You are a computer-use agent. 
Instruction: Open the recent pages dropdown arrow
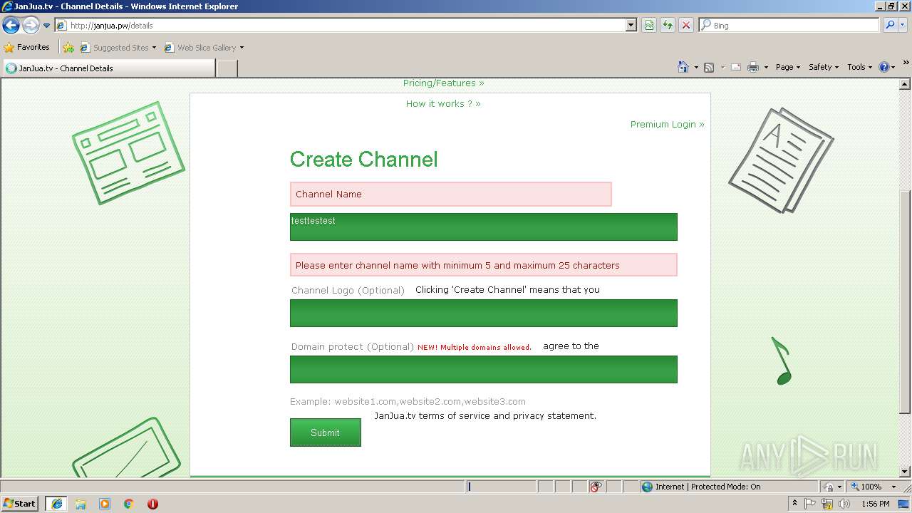tap(47, 26)
